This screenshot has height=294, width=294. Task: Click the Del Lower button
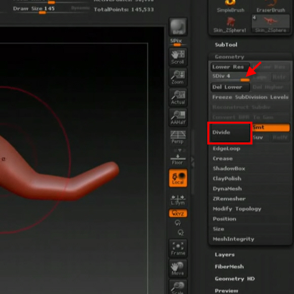click(230, 87)
